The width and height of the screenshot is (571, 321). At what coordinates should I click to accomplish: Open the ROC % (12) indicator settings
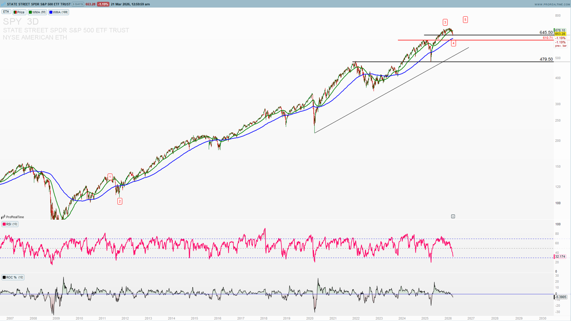(13, 277)
